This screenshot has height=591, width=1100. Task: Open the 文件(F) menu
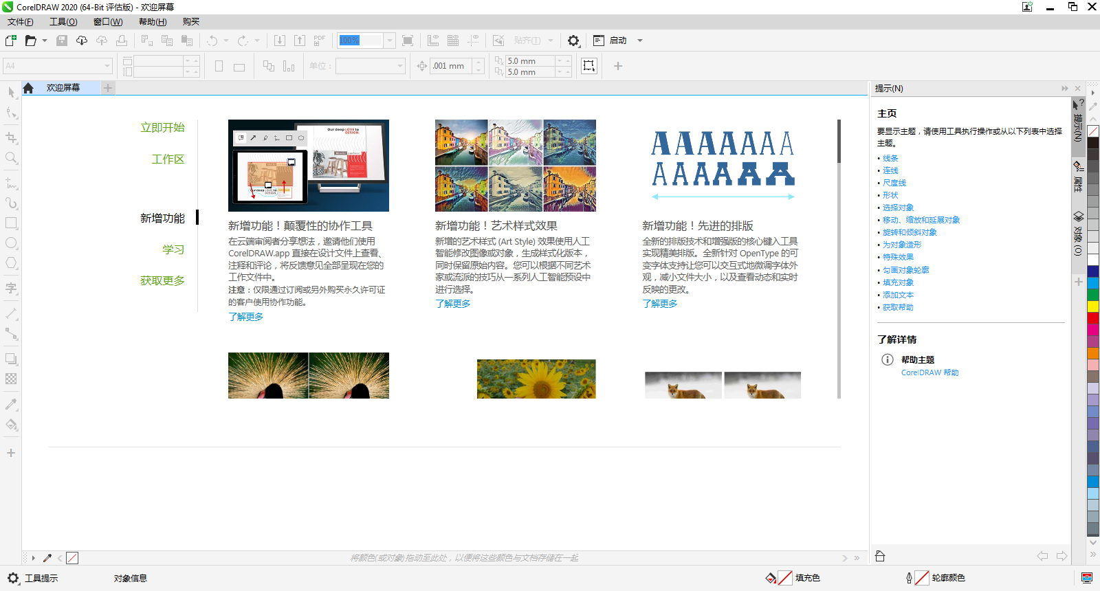(21, 22)
